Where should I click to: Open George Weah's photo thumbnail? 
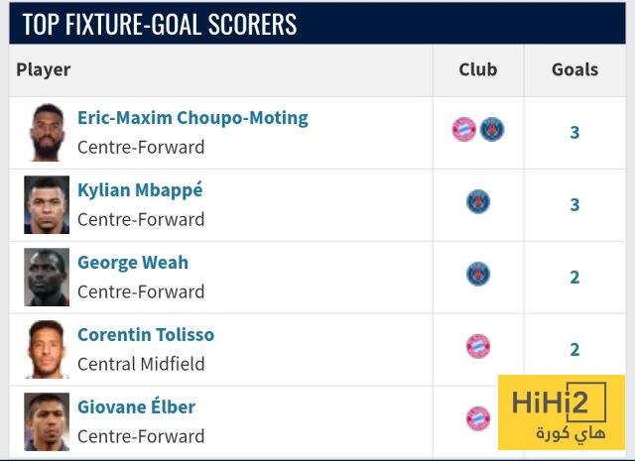point(47,277)
